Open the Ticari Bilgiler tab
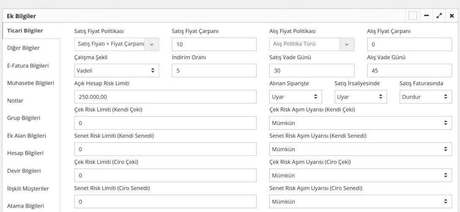The image size is (460, 212). (31, 30)
